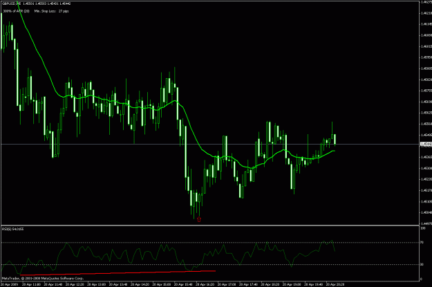Screen dimensions: 432x287
Task: Click the '20 Apr 19:00' time axis label
Action: pyautogui.click(x=292, y=284)
